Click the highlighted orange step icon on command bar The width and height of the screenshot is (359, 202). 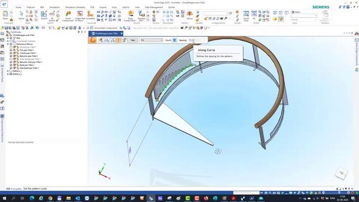pos(118,40)
